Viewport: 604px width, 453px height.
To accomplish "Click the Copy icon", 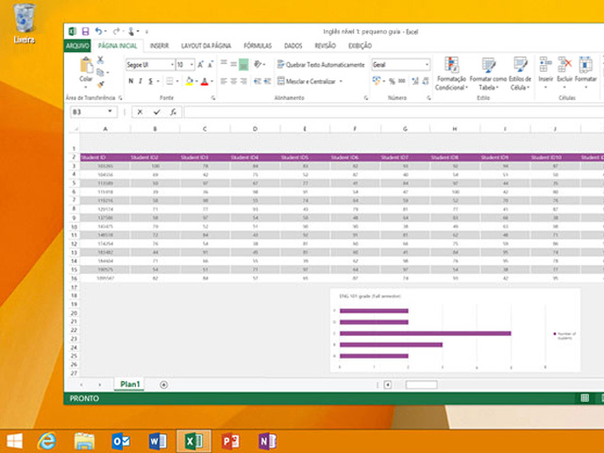I will click(x=100, y=72).
